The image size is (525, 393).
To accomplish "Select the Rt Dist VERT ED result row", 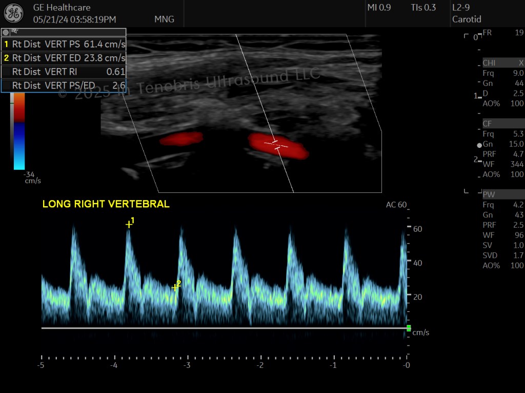I will tap(64, 58).
